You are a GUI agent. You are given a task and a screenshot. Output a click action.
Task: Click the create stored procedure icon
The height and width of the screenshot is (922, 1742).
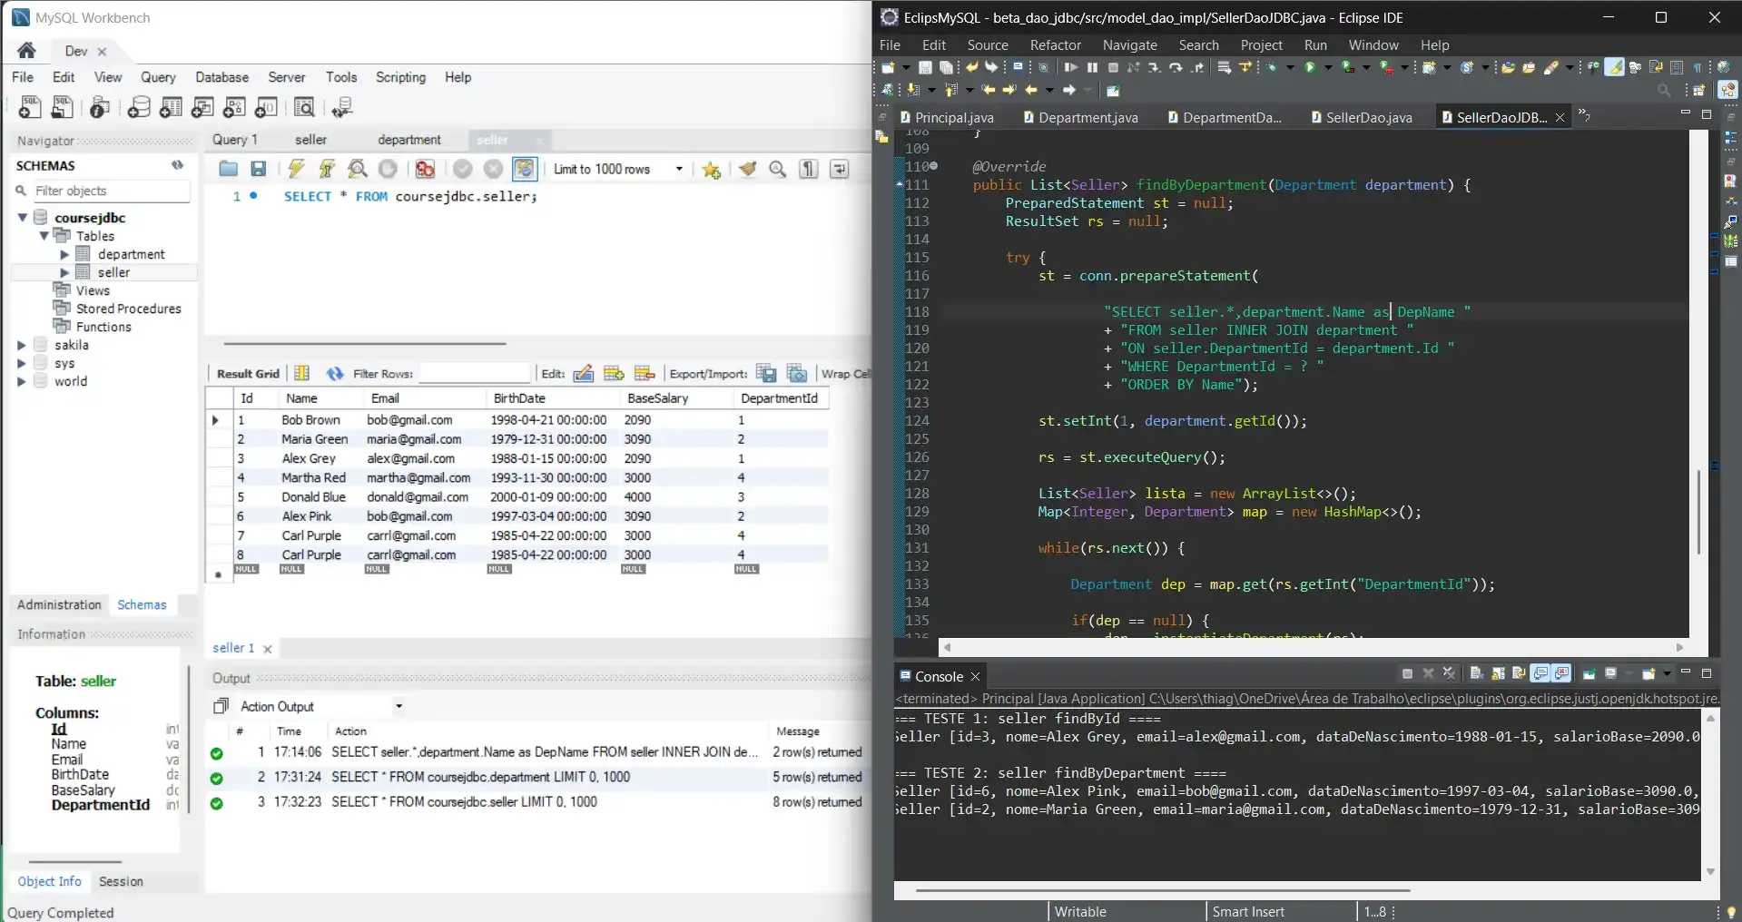tap(234, 108)
